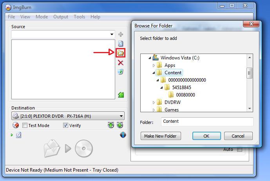Collapse the 0000000000000000 folder node
270x181 pixels.
[x=158, y=80]
